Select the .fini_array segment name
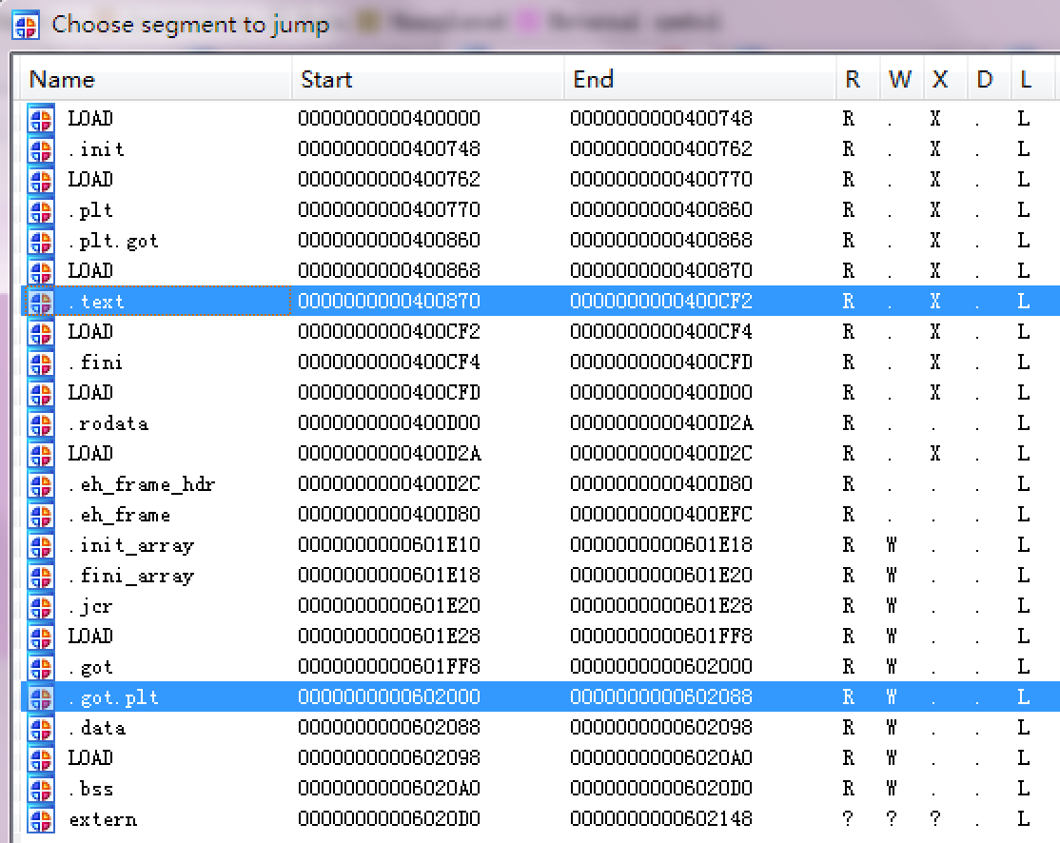The image size is (1060, 843). click(131, 576)
